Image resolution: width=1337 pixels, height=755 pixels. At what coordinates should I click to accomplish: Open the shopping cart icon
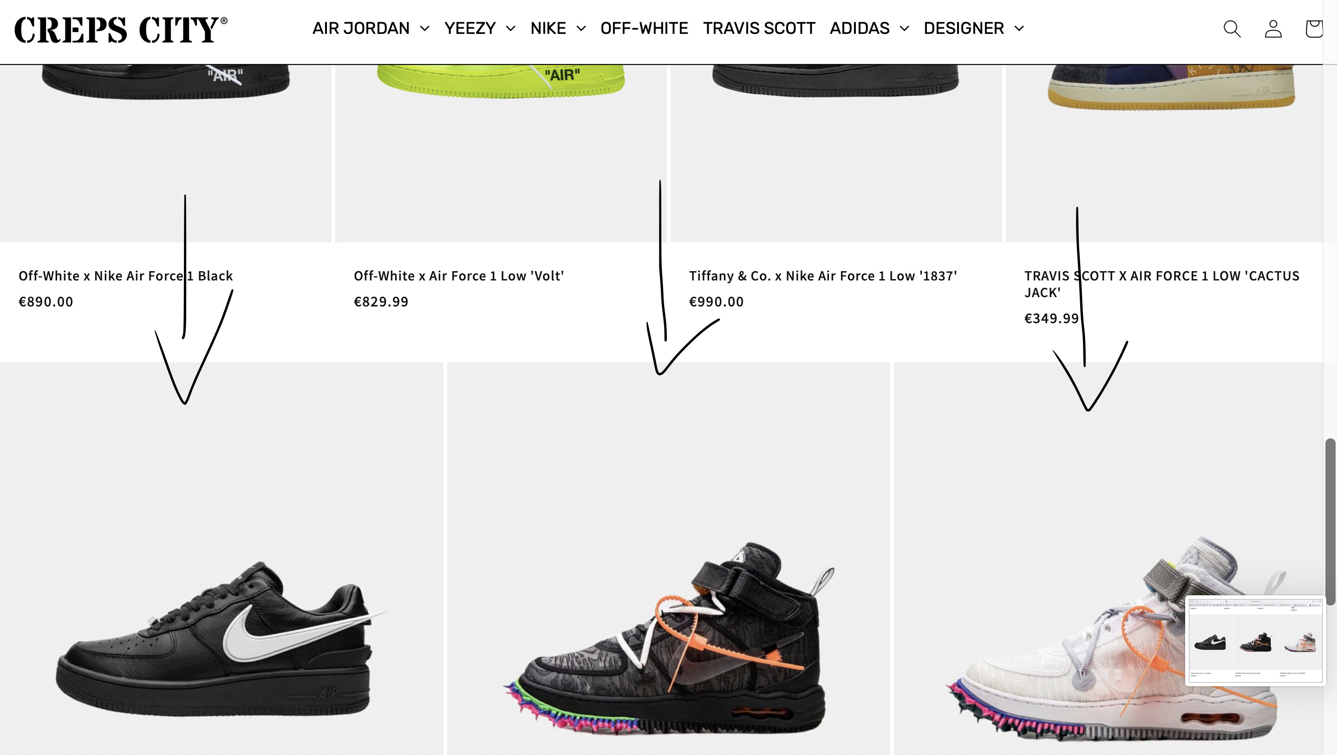tap(1314, 28)
